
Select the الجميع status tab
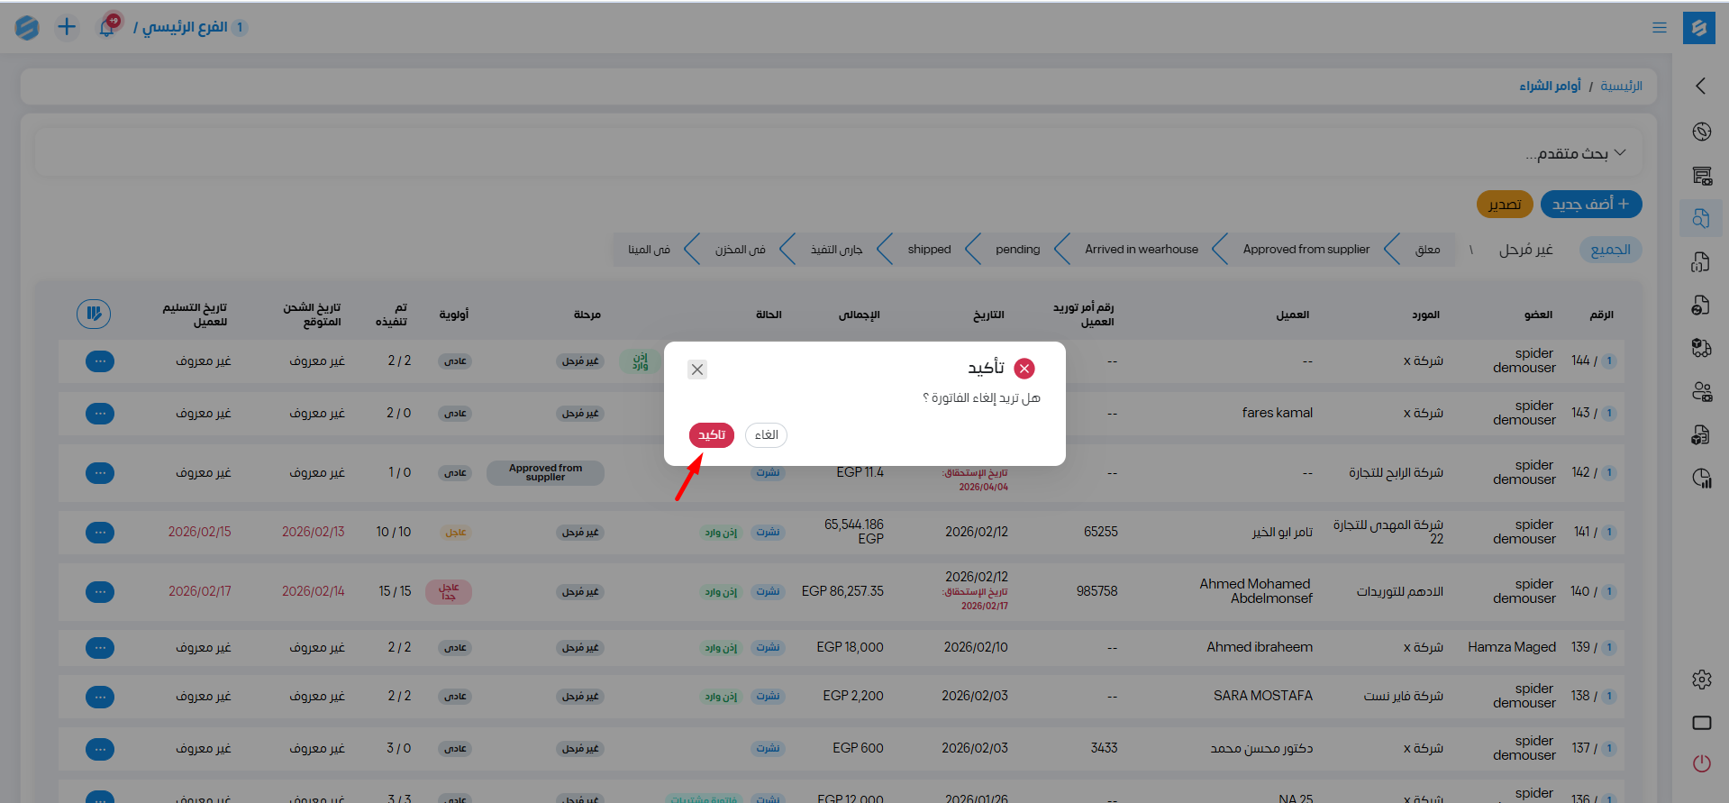point(1610,250)
